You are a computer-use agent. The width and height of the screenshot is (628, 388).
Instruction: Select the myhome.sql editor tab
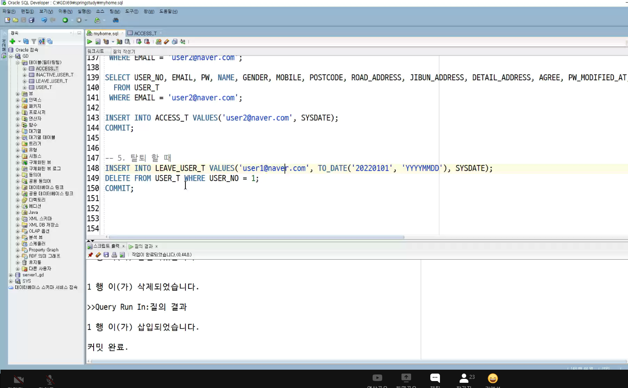[x=105, y=33]
